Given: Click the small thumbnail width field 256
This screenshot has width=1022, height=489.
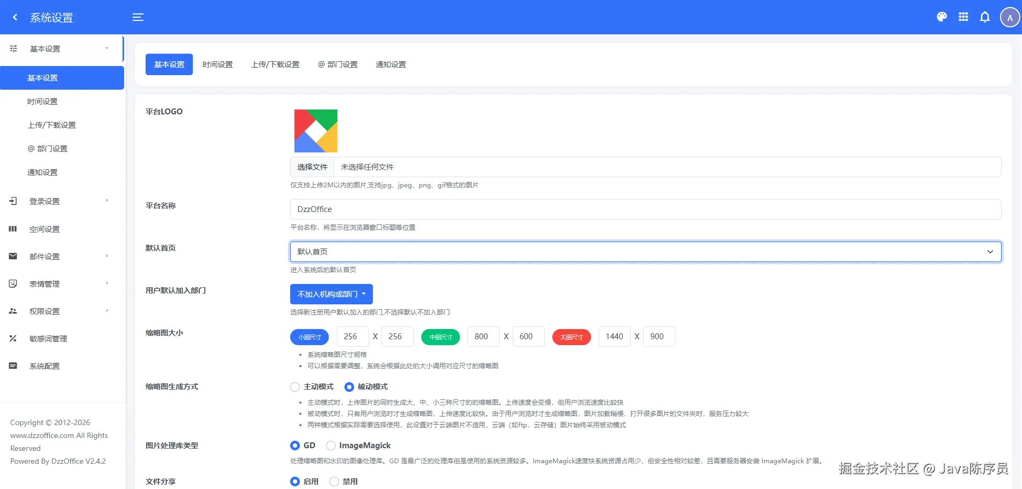Looking at the screenshot, I should point(353,337).
